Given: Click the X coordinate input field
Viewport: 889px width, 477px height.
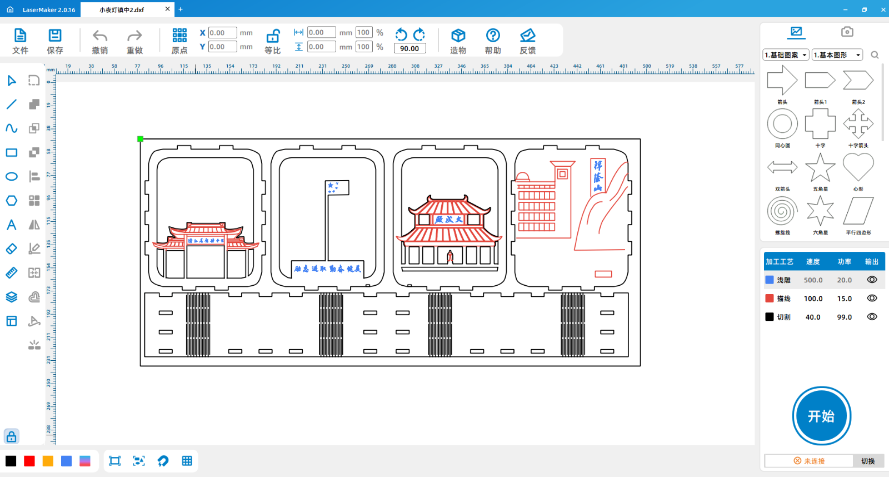Looking at the screenshot, I should point(222,33).
